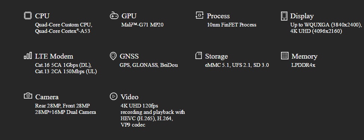The image size is (364, 140).
Task: Click the GNSS location pin icon
Action: click(x=113, y=56)
